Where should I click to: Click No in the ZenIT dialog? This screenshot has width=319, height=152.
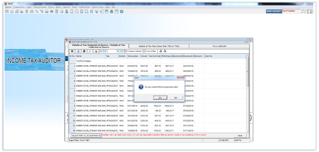[176, 98]
